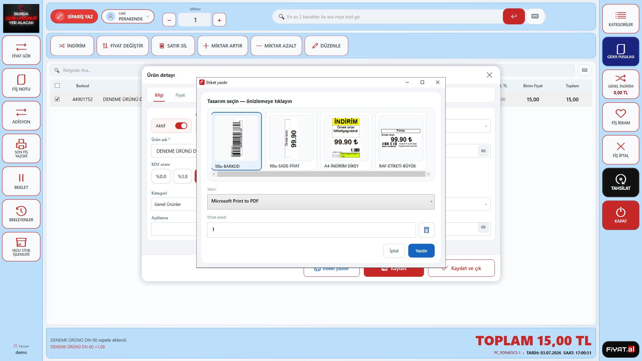Click Kaydet ve çık button
642x361 pixels.
pyautogui.click(x=461, y=268)
